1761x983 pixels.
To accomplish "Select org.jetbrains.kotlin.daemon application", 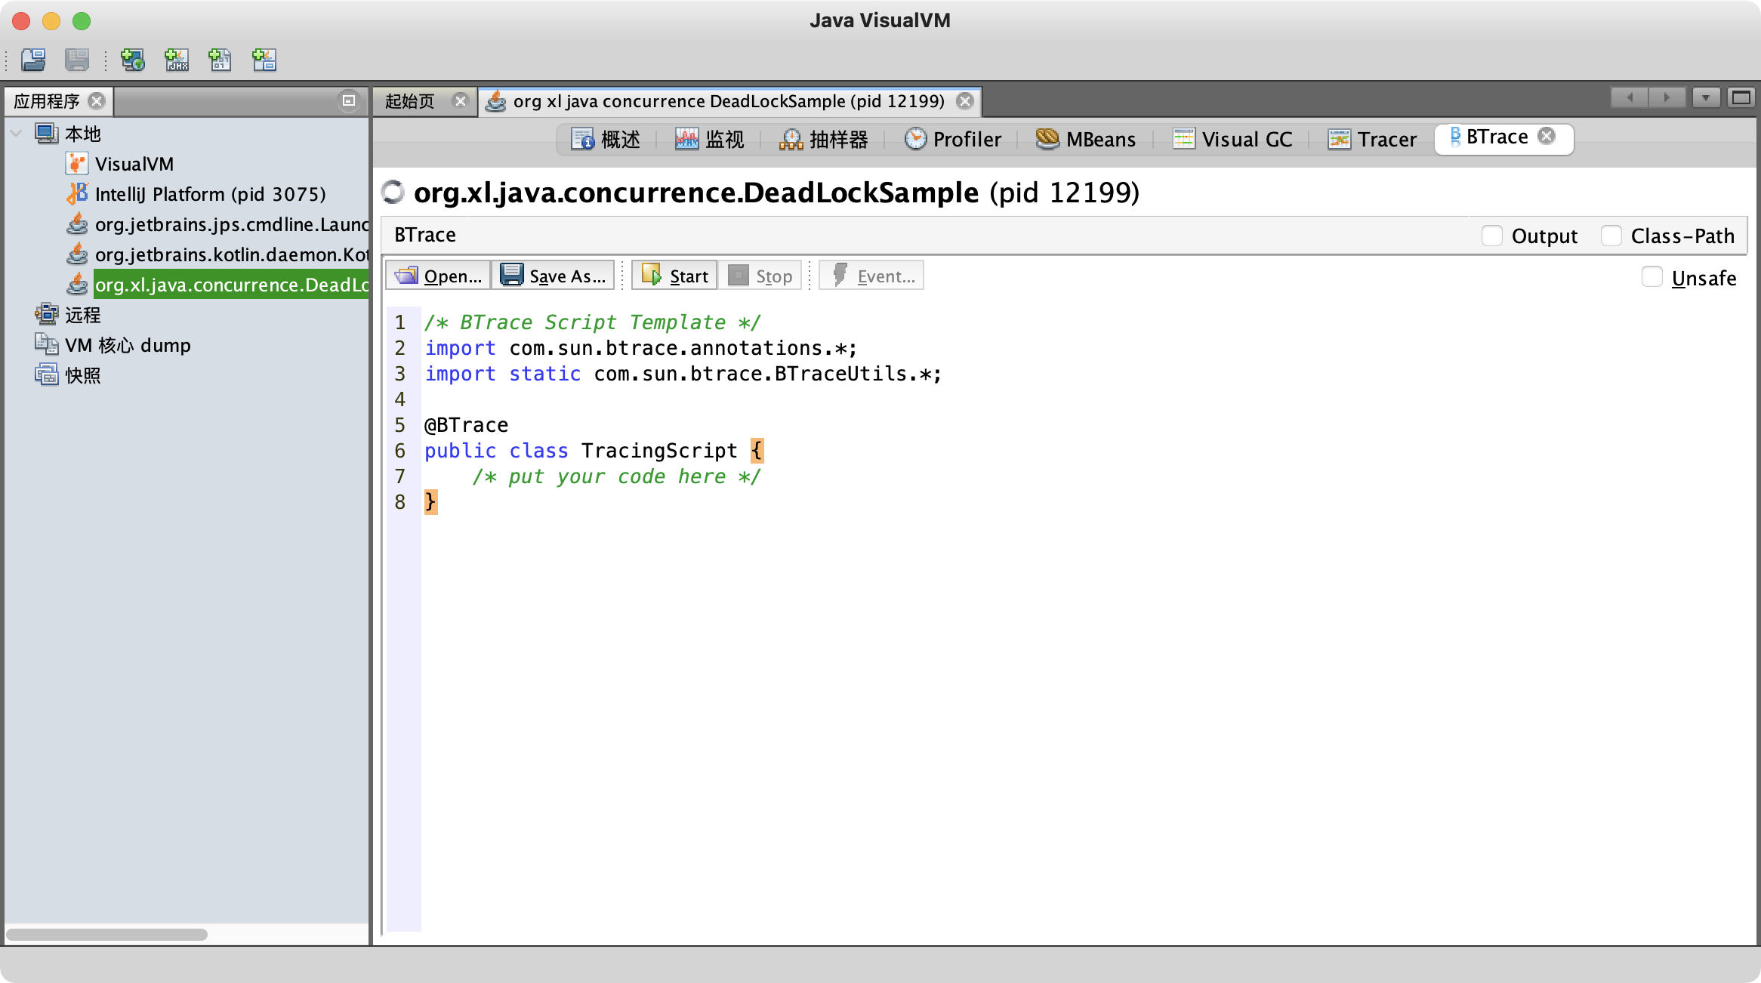I will pyautogui.click(x=232, y=254).
